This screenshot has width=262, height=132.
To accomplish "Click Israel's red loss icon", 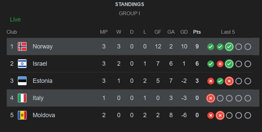I will click(x=220, y=64).
